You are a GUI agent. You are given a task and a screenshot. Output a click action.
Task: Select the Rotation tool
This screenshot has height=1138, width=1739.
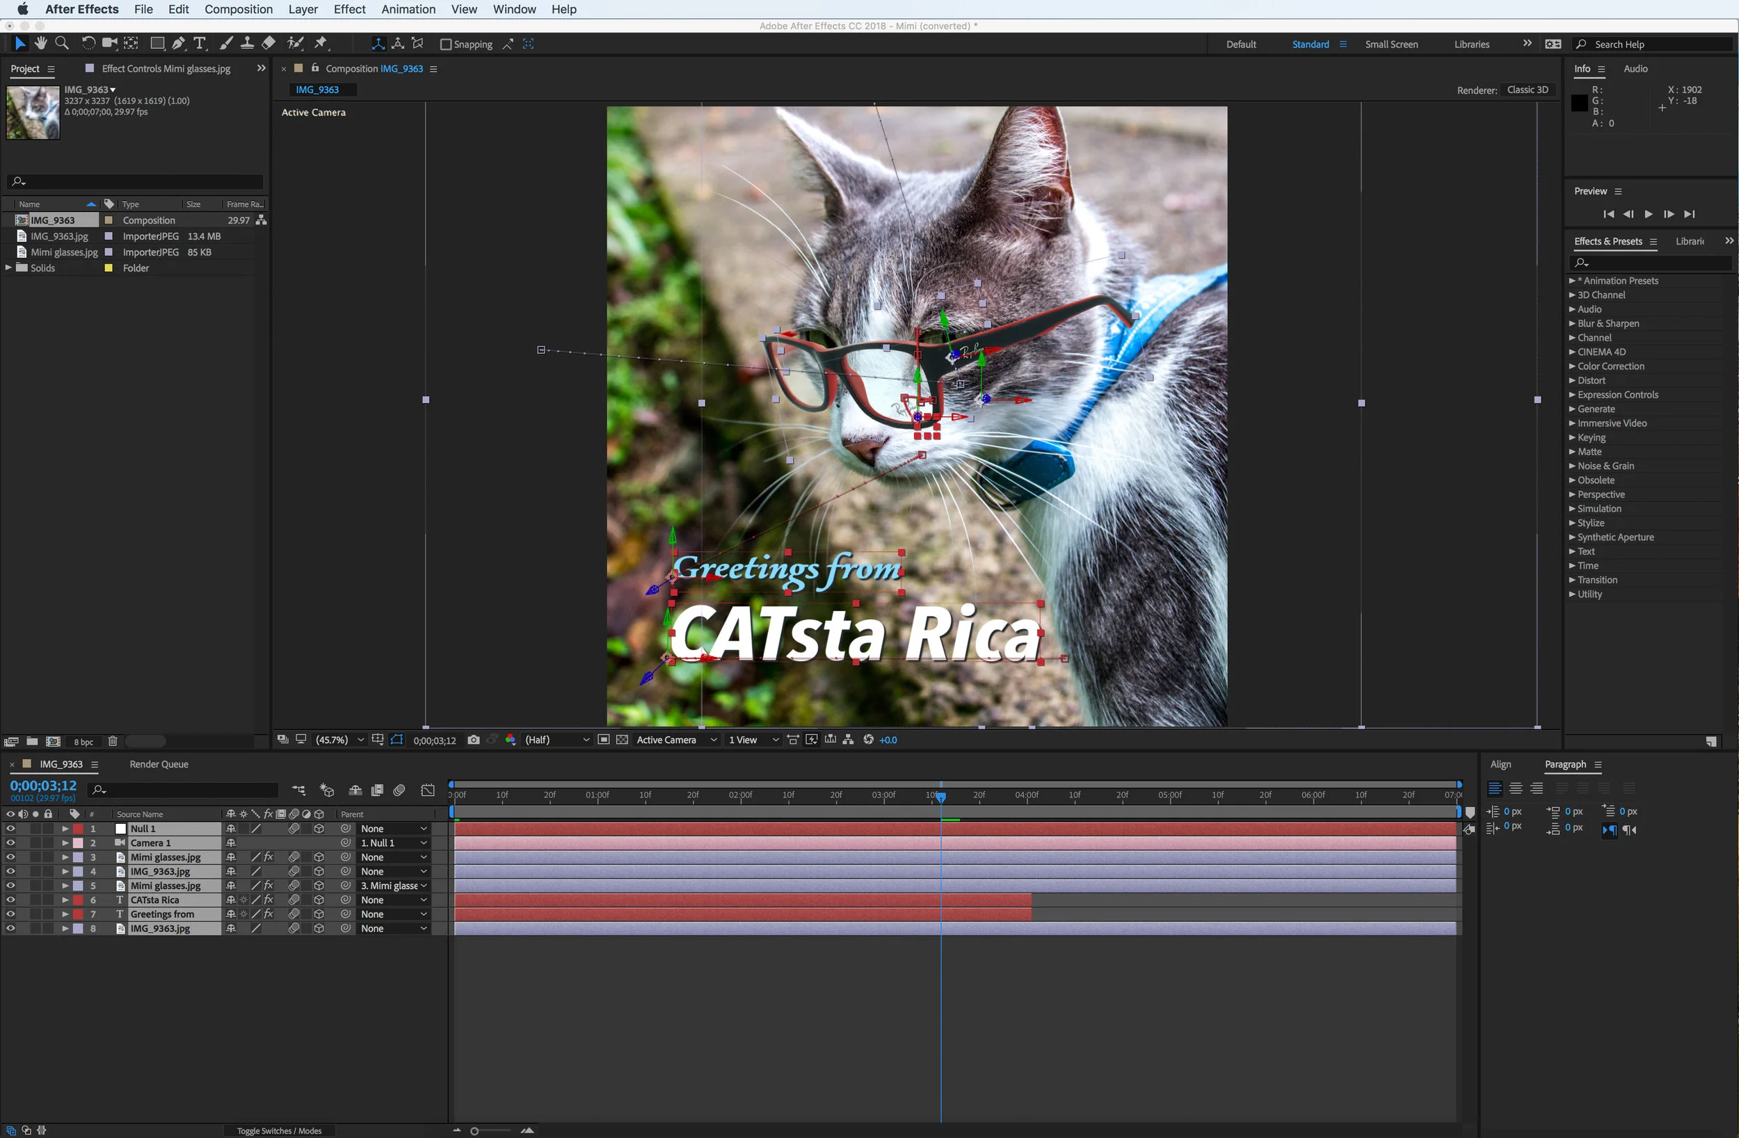click(x=88, y=44)
